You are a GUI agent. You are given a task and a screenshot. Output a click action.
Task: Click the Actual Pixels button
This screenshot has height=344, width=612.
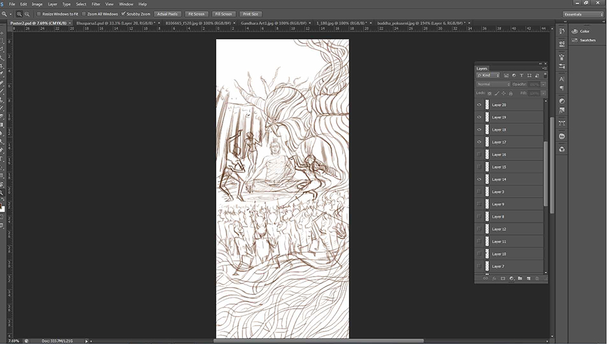coord(168,13)
